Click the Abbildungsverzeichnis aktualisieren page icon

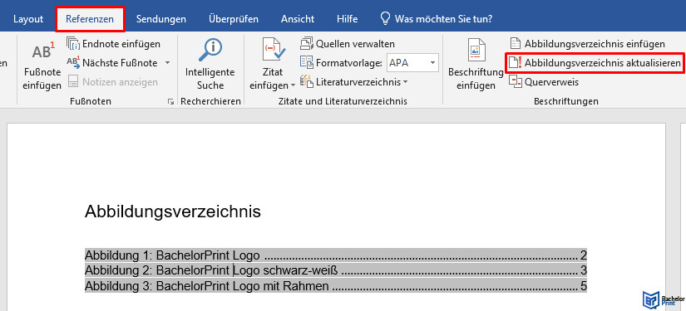pyautogui.click(x=515, y=63)
